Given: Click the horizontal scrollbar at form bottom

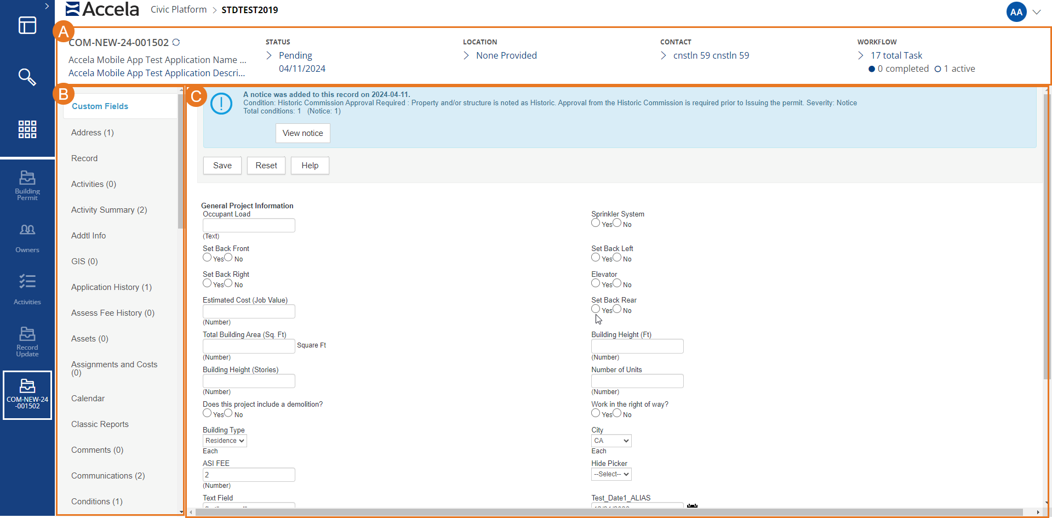Looking at the screenshot, I should pyautogui.click(x=603, y=512).
